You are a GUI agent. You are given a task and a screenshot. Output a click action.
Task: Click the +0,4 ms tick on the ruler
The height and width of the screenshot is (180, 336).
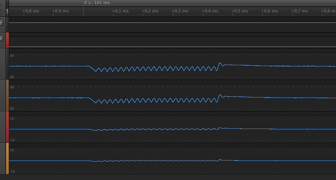pos(210,11)
